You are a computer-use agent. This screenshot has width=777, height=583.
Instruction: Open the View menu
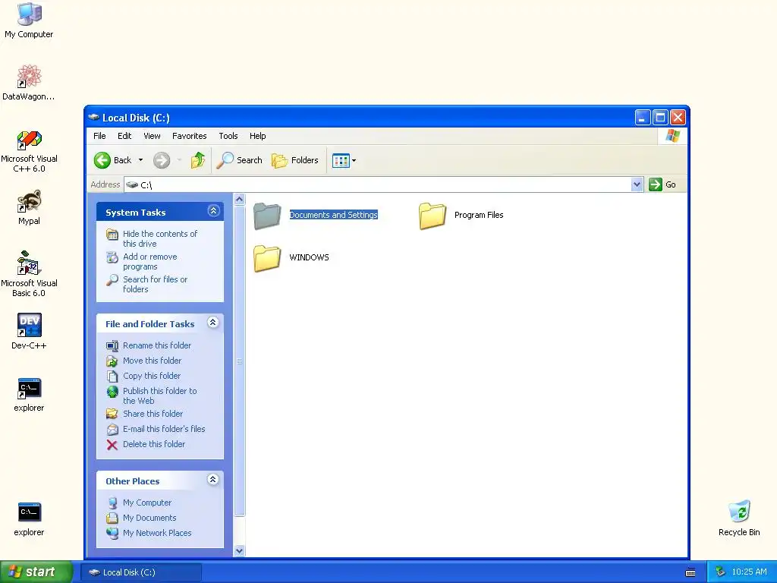(x=152, y=136)
